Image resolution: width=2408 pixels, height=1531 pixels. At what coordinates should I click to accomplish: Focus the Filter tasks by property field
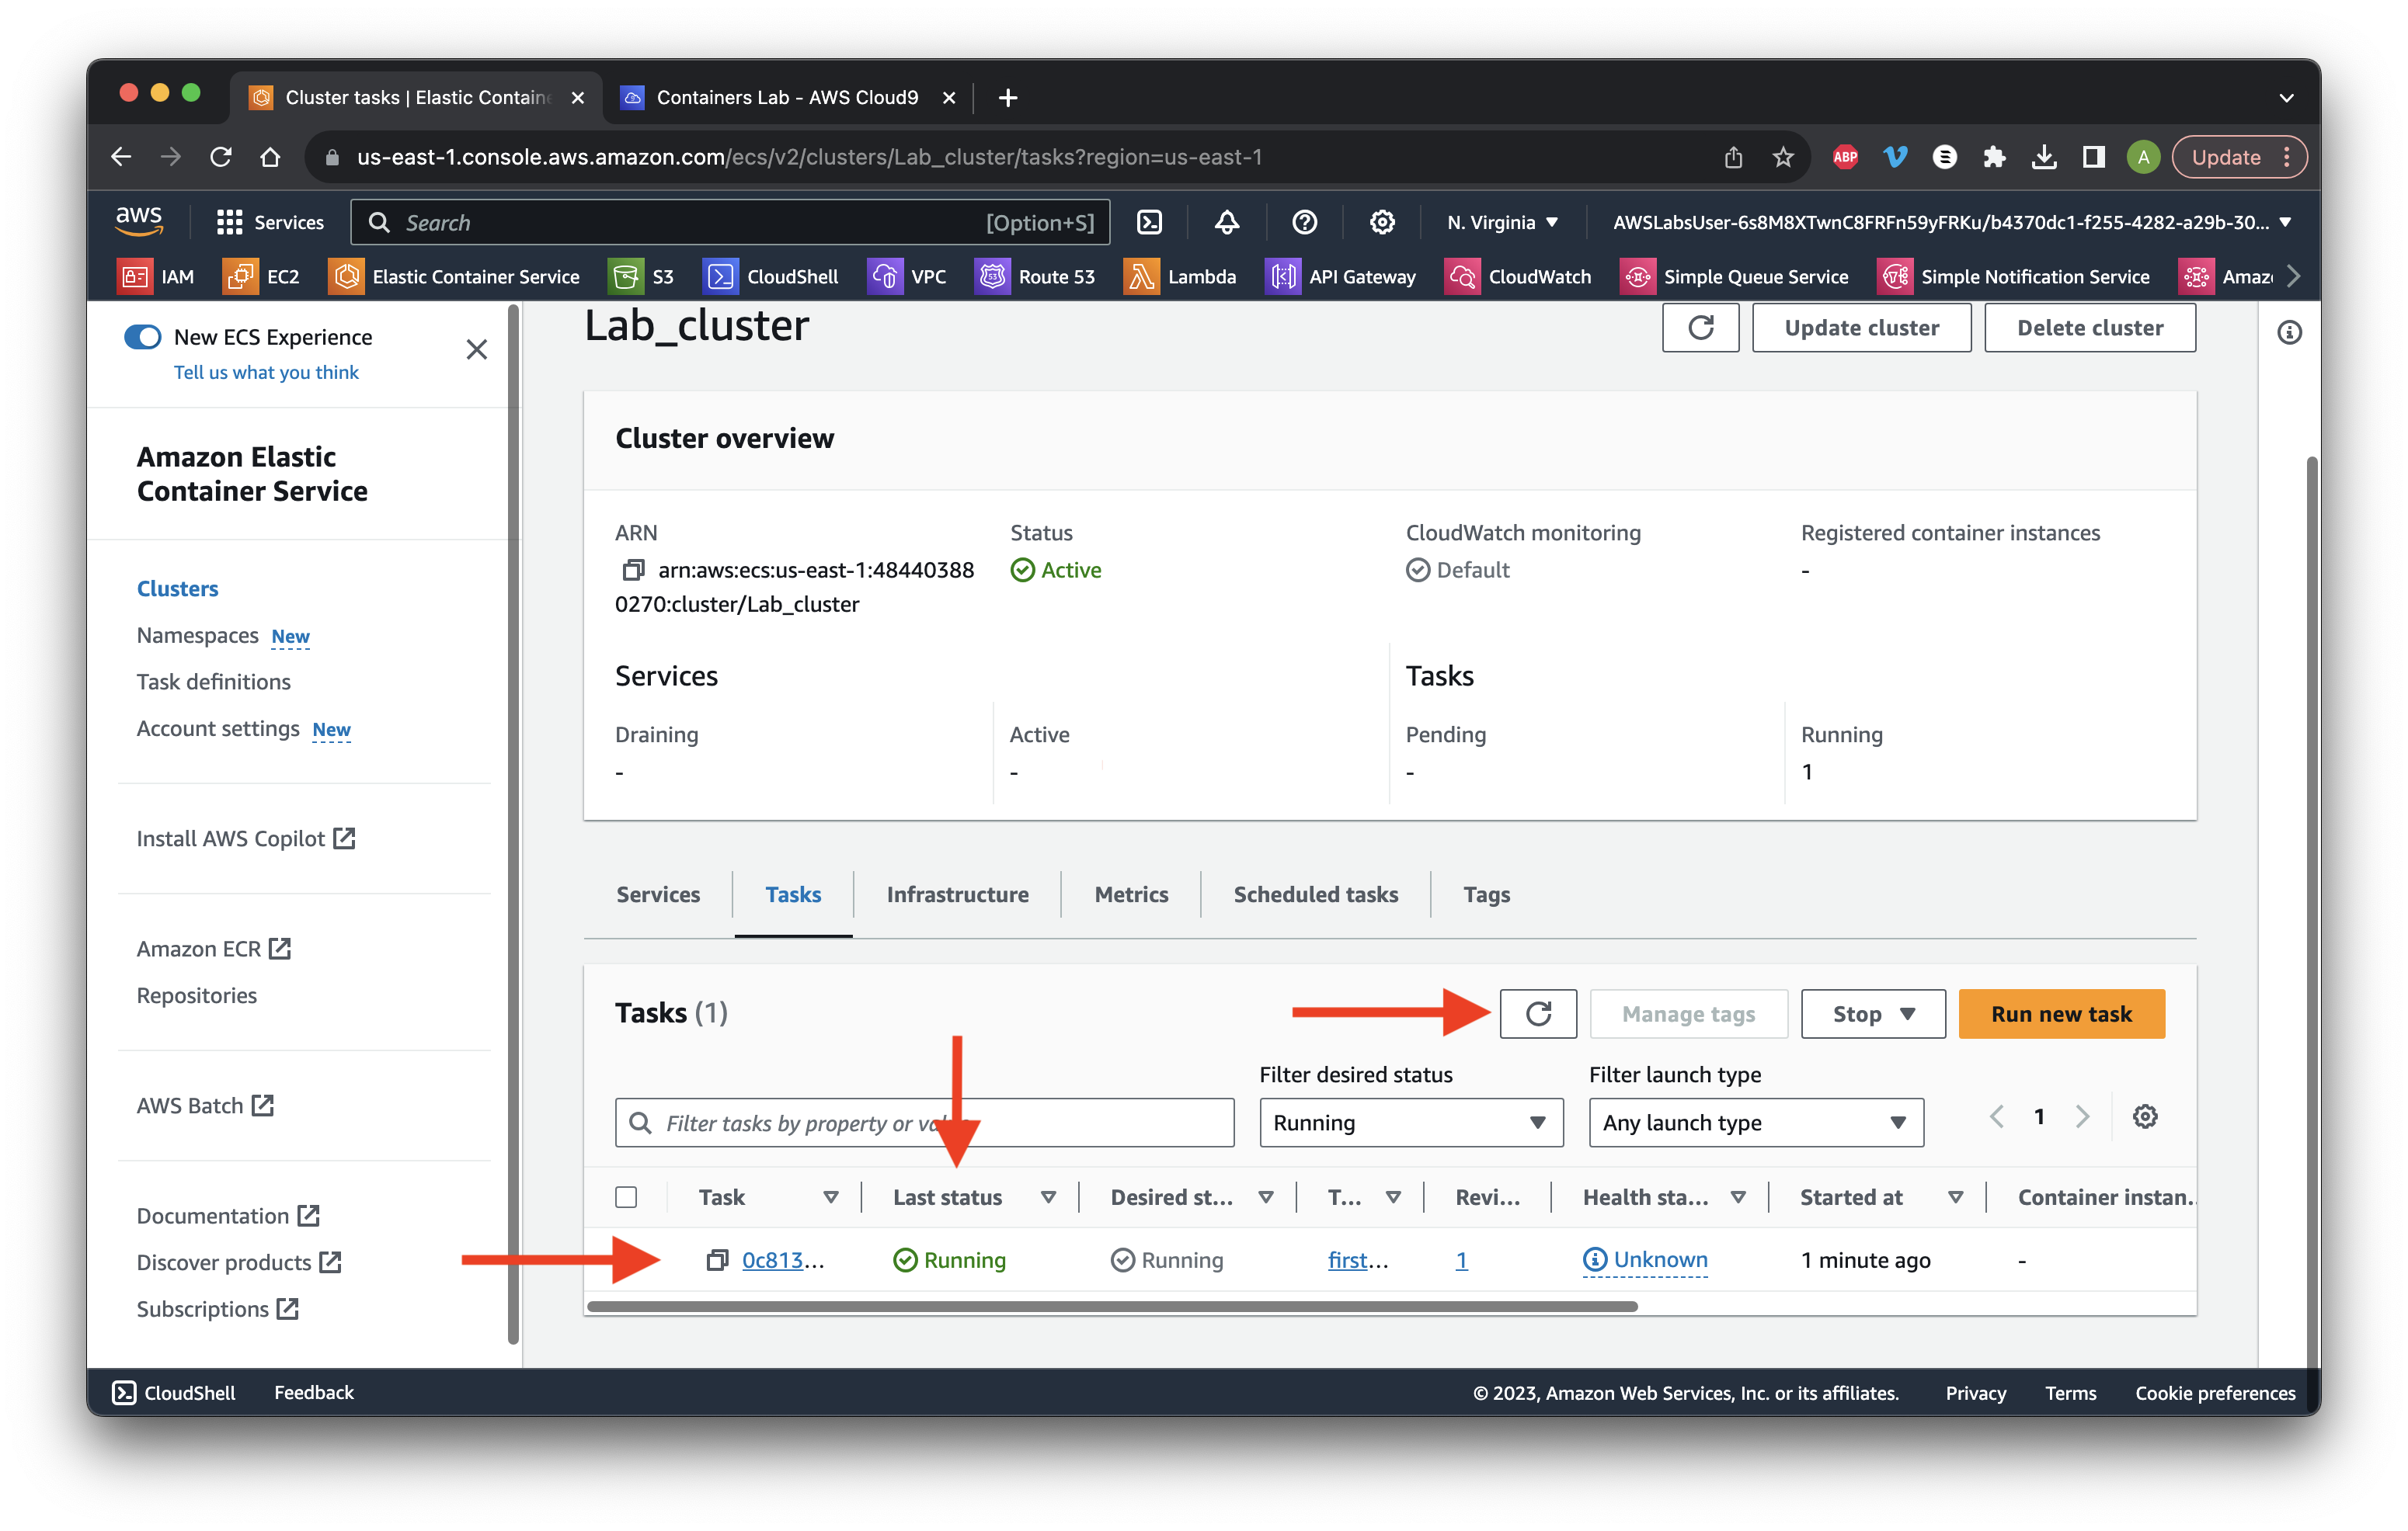924,1123
